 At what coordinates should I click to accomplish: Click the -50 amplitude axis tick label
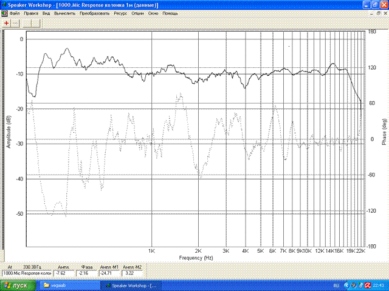20,214
